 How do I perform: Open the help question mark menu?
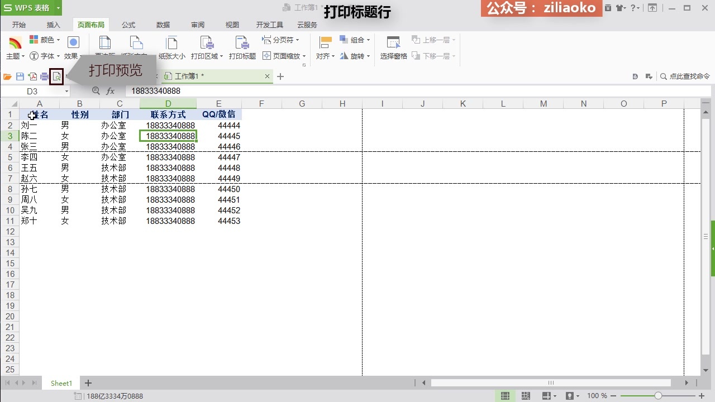635,8
